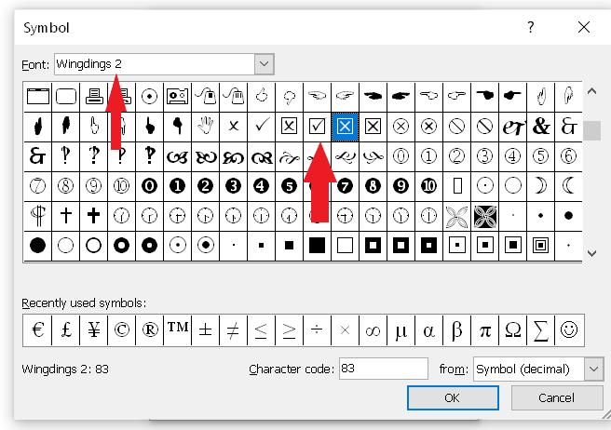Click the symbol grid scrollbar thumb
This screenshot has width=611, height=430.
click(592, 130)
